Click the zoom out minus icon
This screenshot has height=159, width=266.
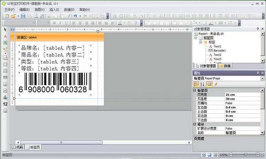[231, 154]
